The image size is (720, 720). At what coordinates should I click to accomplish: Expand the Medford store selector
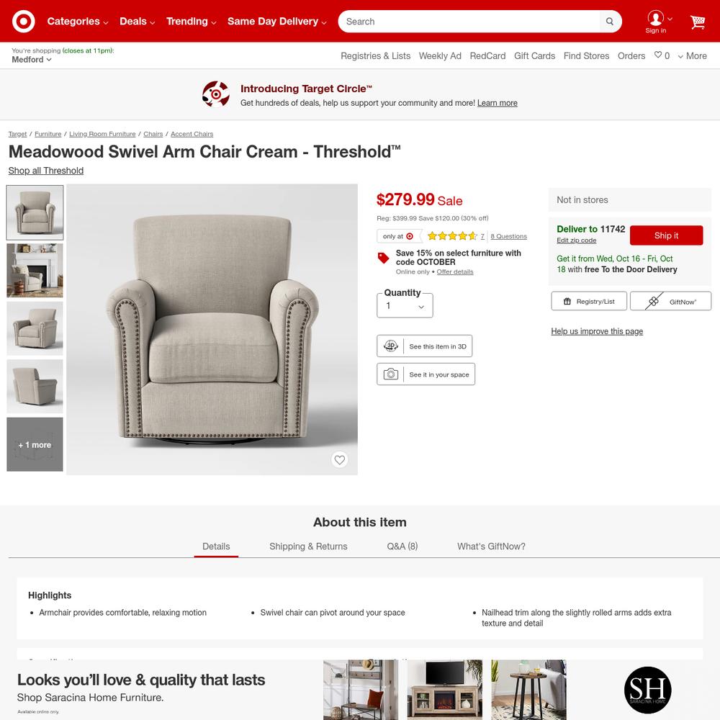(32, 60)
